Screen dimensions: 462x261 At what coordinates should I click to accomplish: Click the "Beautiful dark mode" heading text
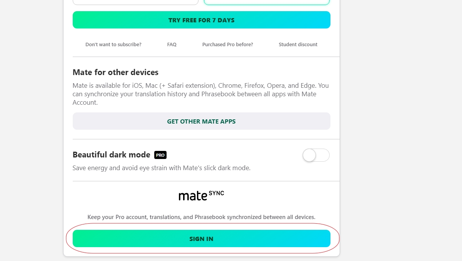(111, 155)
